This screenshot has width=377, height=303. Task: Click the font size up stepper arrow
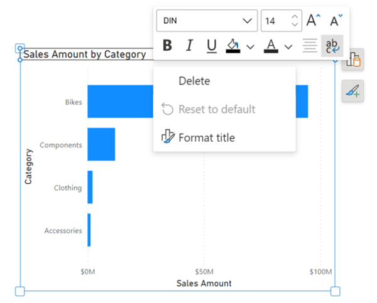[x=295, y=17]
